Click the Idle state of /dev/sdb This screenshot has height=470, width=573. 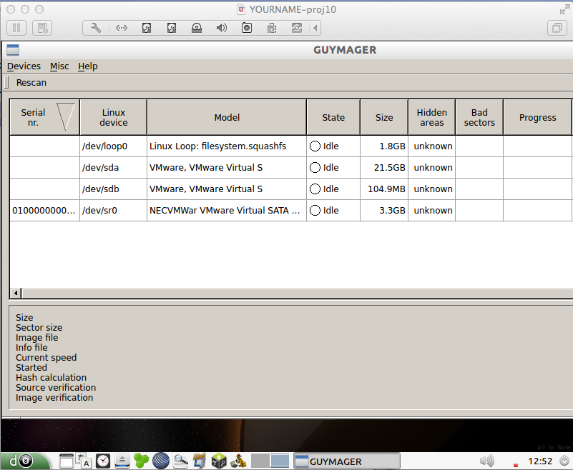(x=333, y=189)
